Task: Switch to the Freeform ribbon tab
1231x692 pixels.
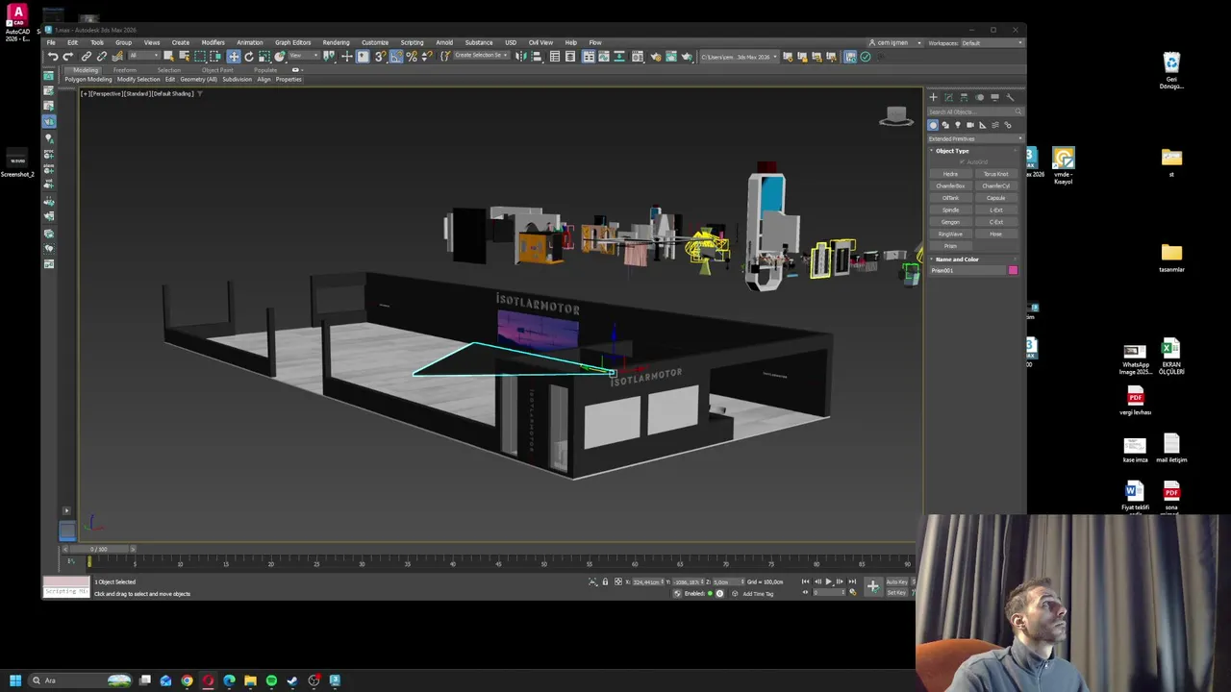Action: pyautogui.click(x=124, y=70)
